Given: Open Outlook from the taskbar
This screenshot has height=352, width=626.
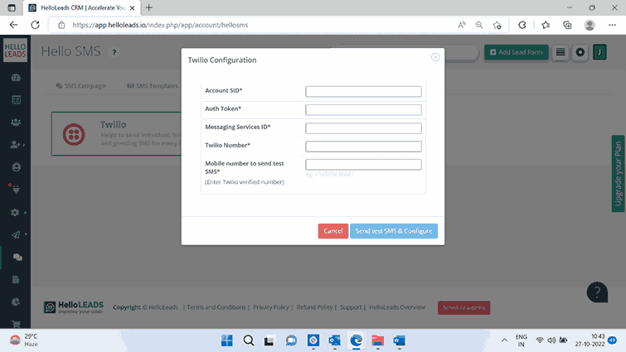Looking at the screenshot, I should [x=335, y=340].
